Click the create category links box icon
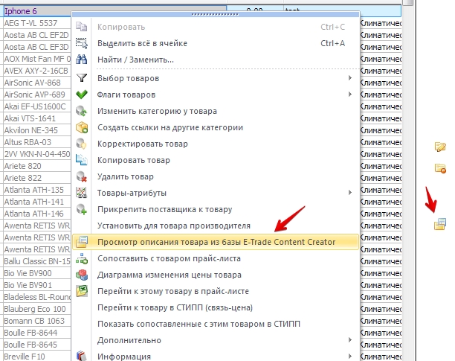Image resolution: width=455 pixels, height=361 pixels. (x=82, y=127)
